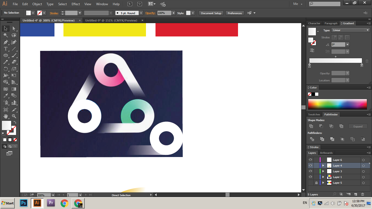Image resolution: width=372 pixels, height=209 pixels.
Task: Toggle visibility of Layer 6
Action: tap(310, 160)
